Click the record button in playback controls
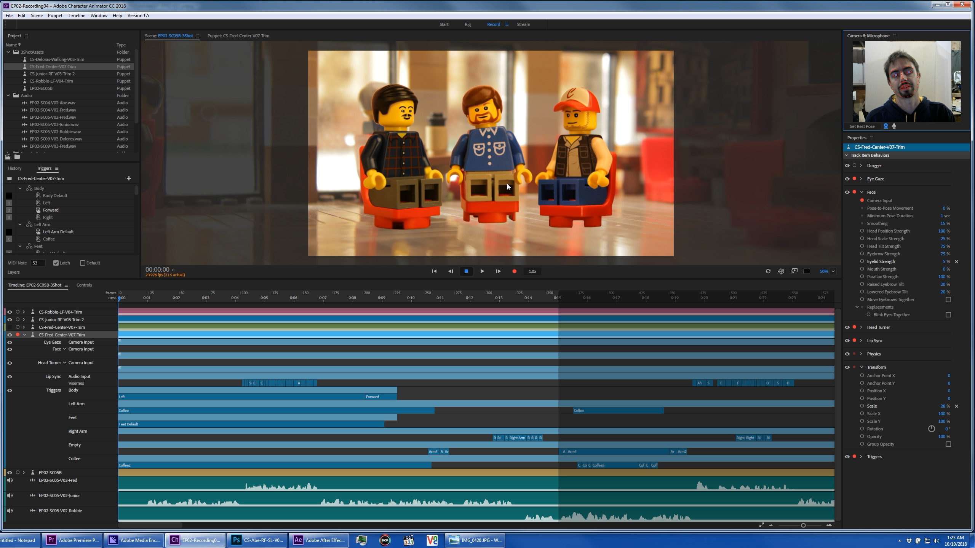 click(x=514, y=271)
